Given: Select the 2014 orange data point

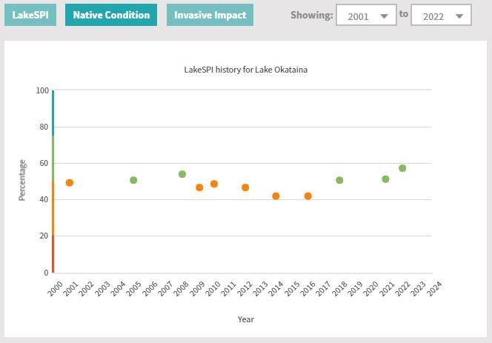Looking at the screenshot, I should [276, 196].
